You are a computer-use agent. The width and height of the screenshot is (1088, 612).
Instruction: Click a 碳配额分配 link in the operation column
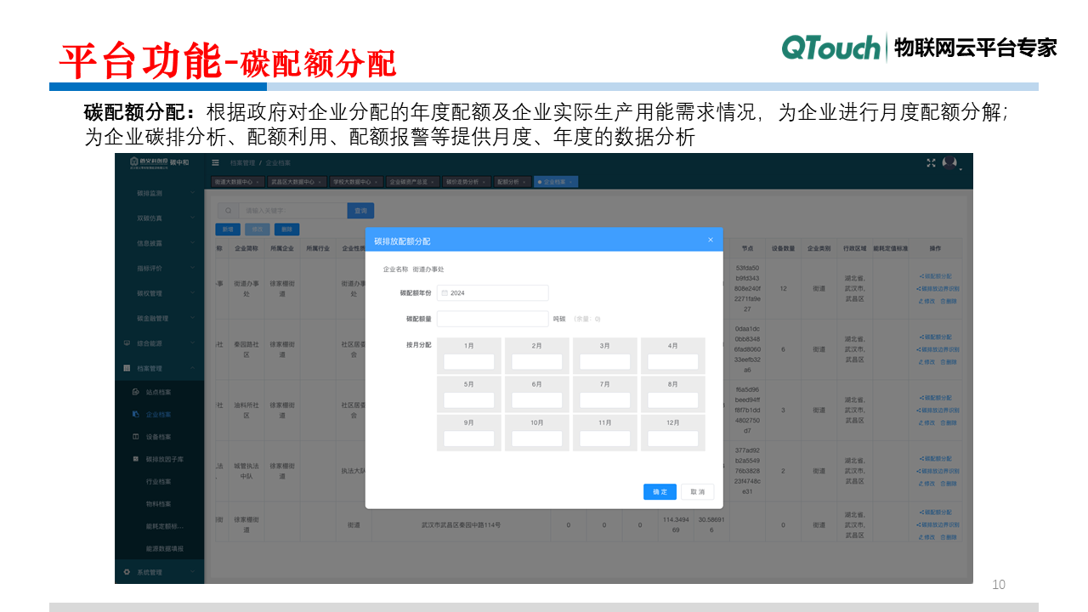click(937, 276)
